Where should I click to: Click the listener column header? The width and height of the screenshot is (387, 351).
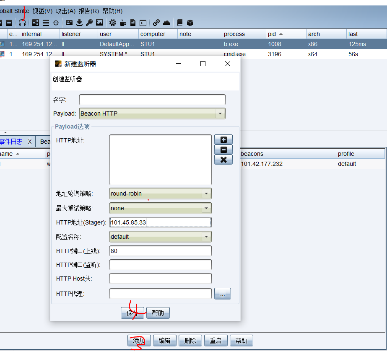(79, 34)
